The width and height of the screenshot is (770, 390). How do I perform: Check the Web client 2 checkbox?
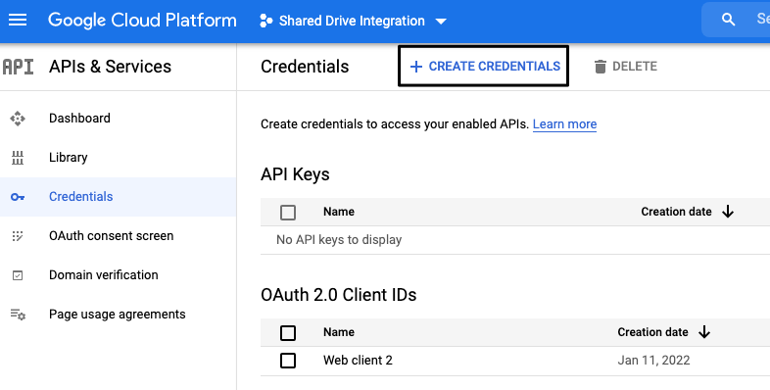click(288, 361)
